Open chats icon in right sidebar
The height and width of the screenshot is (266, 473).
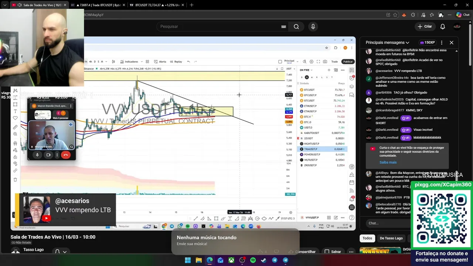(x=352, y=95)
